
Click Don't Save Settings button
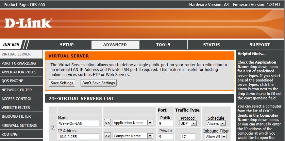click(99, 83)
